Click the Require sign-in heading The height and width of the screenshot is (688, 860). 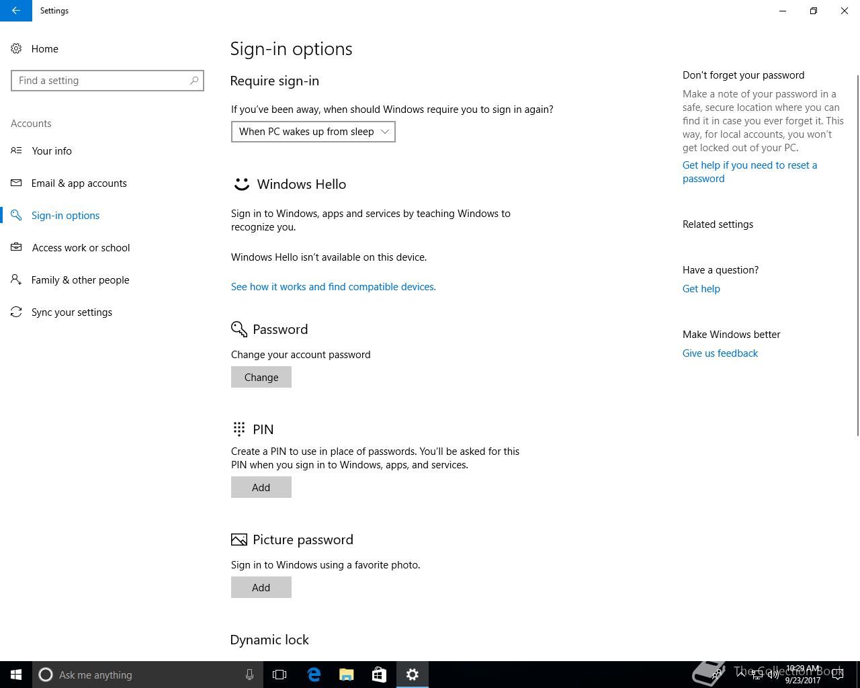point(275,81)
